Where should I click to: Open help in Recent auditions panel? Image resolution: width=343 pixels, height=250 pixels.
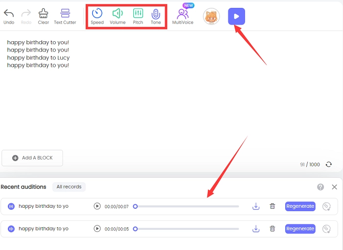(320, 187)
